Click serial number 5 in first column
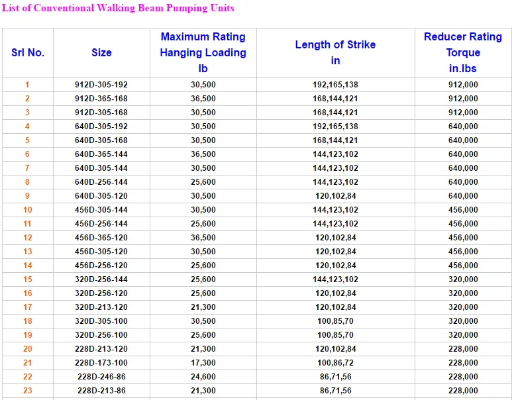 [x=28, y=140]
